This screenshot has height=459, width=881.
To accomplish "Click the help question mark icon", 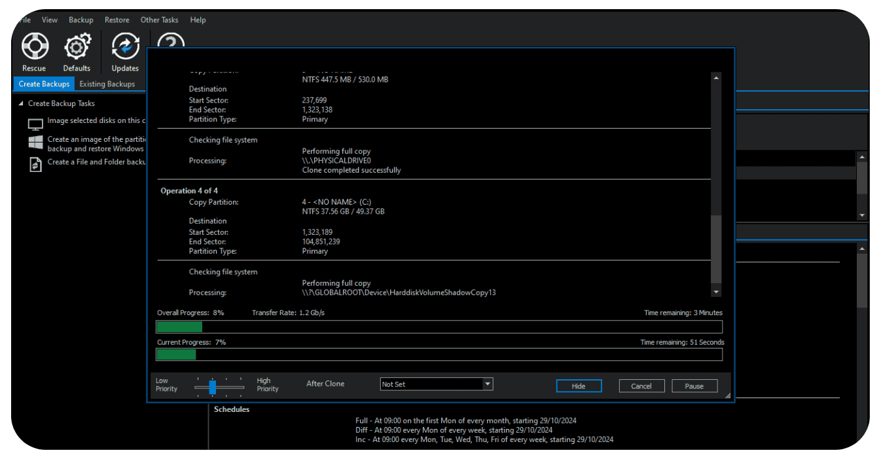I will point(170,42).
